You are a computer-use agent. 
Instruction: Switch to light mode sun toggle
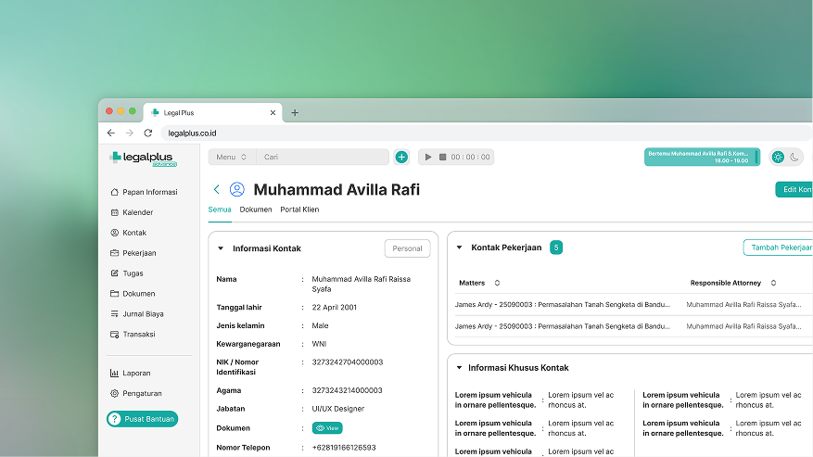778,158
